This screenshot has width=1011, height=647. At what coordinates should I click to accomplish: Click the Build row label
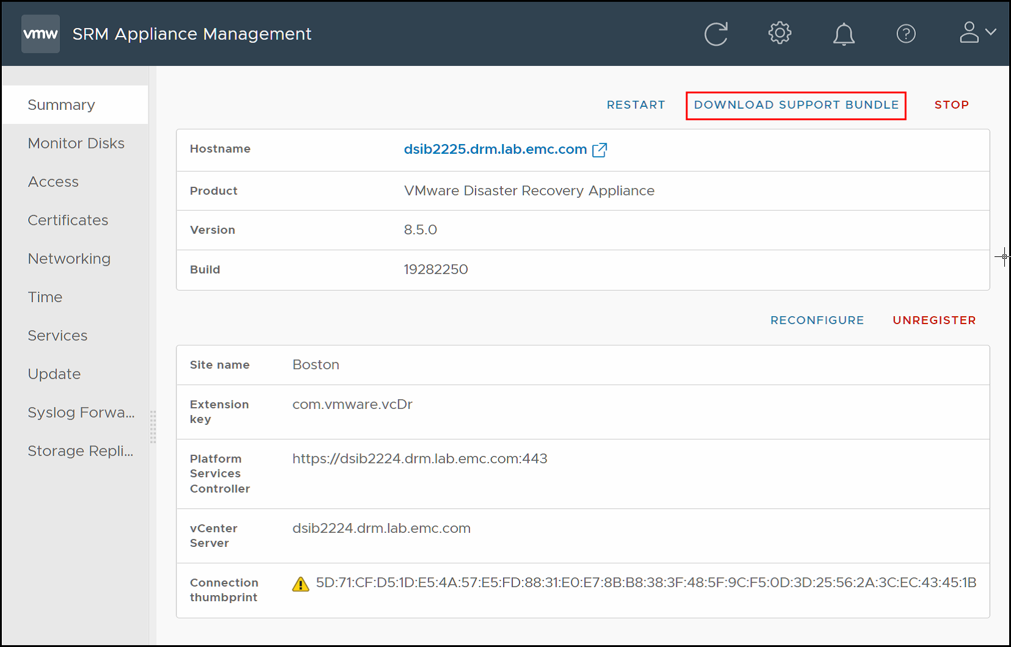[205, 270]
